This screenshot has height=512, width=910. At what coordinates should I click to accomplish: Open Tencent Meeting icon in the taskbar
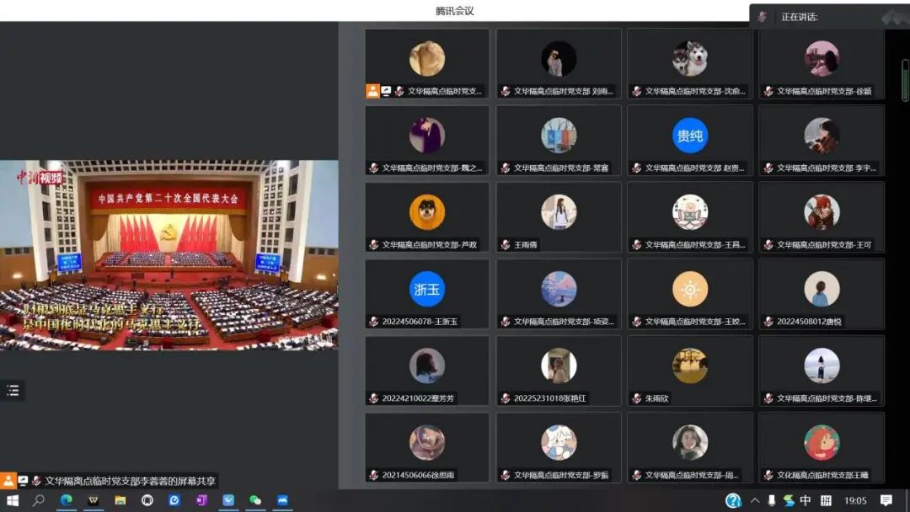[282, 500]
